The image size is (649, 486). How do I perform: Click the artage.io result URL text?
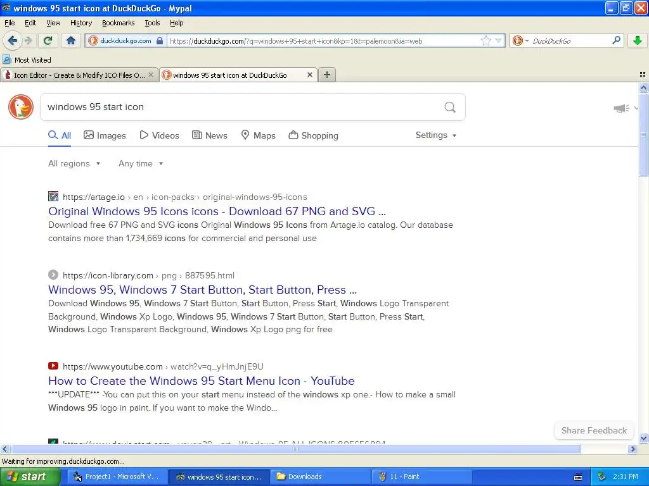click(x=184, y=197)
